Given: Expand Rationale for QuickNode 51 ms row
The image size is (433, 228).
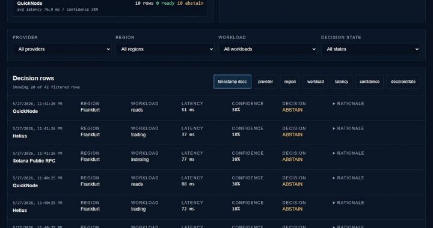Looking at the screenshot, I should coord(348,104).
